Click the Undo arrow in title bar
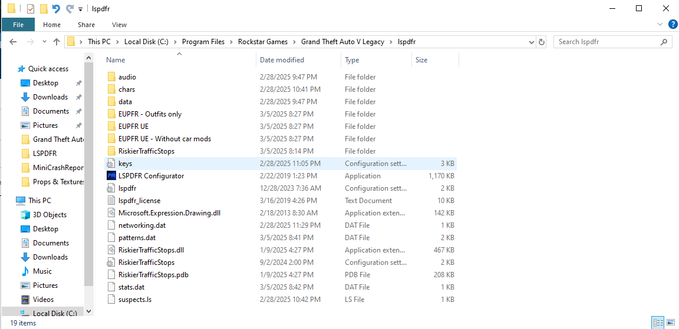This screenshot has width=679, height=329. pyautogui.click(x=56, y=8)
